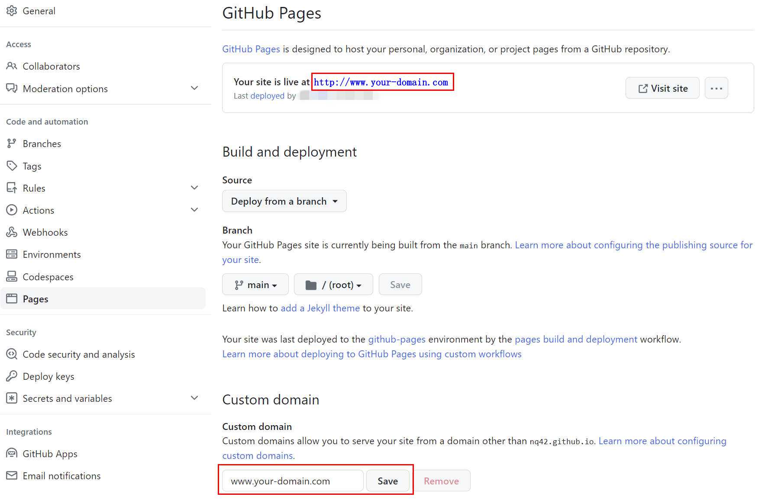Click the Webhooks icon
Image resolution: width=765 pixels, height=500 pixels.
[12, 232]
